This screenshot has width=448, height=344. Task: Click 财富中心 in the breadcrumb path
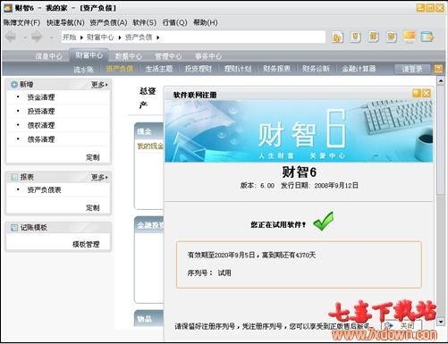click(100, 38)
